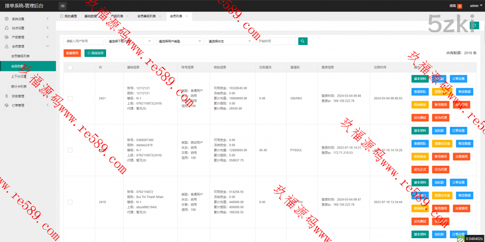Tick the select-all checkbox in table header

(x=70, y=67)
